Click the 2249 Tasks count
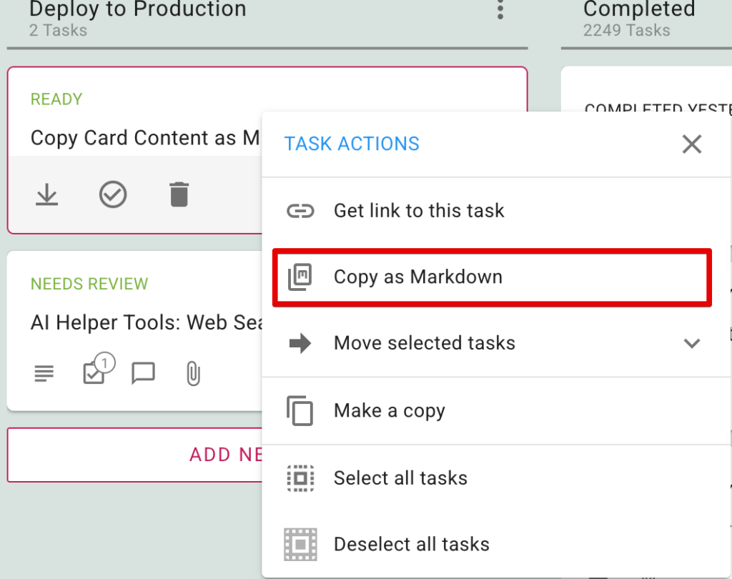The height and width of the screenshot is (579, 732). (626, 30)
